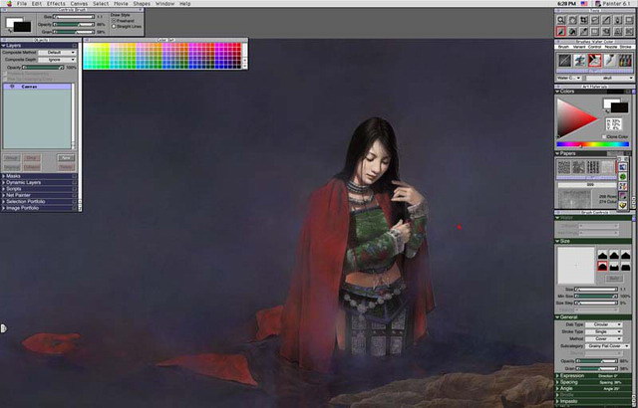Expand the Expression brush control section

[558, 376]
